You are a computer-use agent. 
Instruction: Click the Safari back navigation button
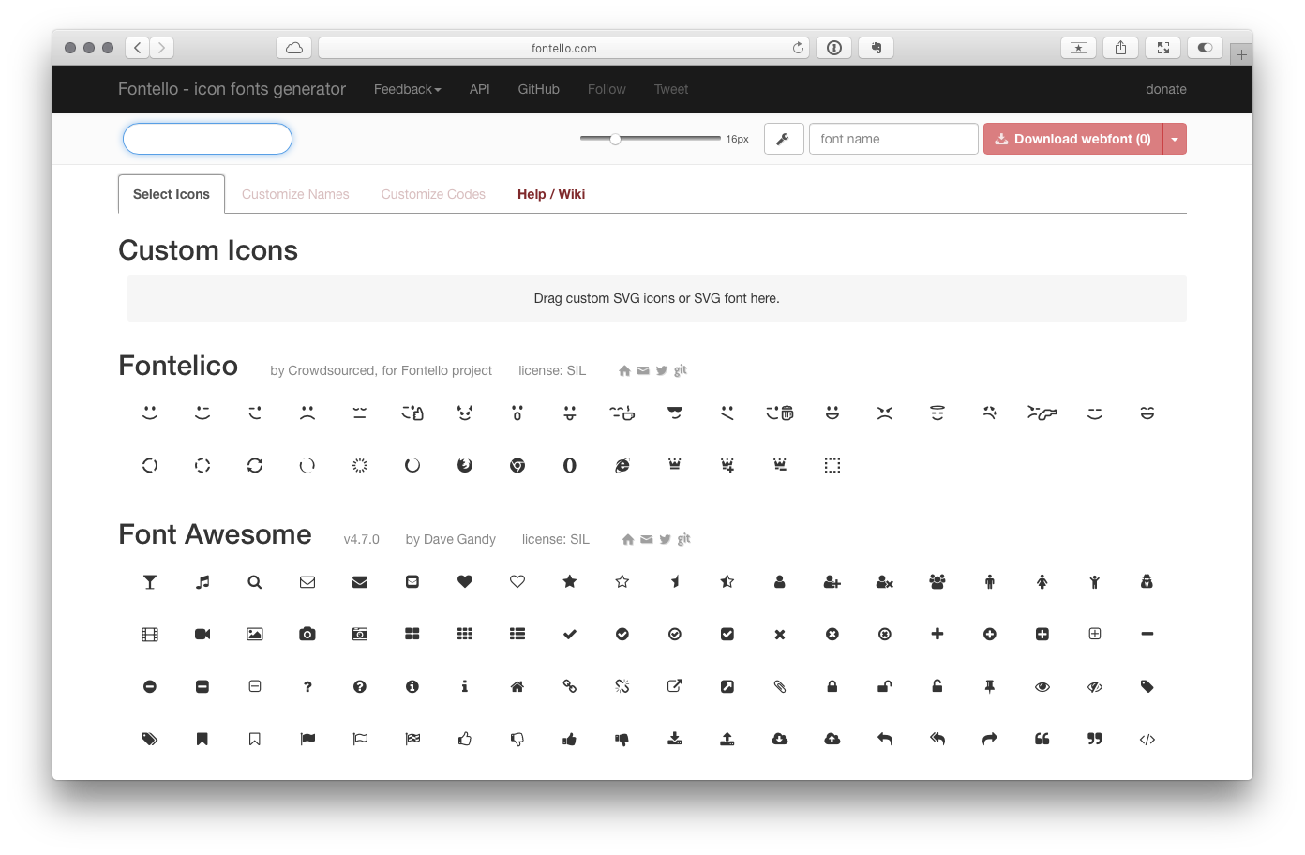138,48
